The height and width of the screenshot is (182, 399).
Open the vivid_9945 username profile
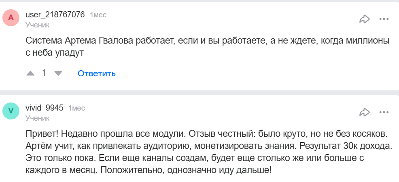tap(45, 108)
